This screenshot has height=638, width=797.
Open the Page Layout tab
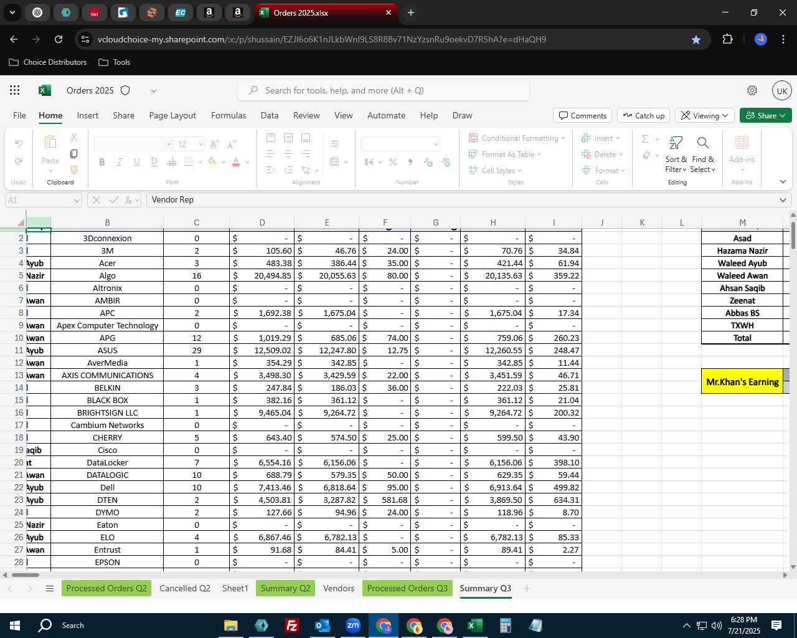(172, 115)
